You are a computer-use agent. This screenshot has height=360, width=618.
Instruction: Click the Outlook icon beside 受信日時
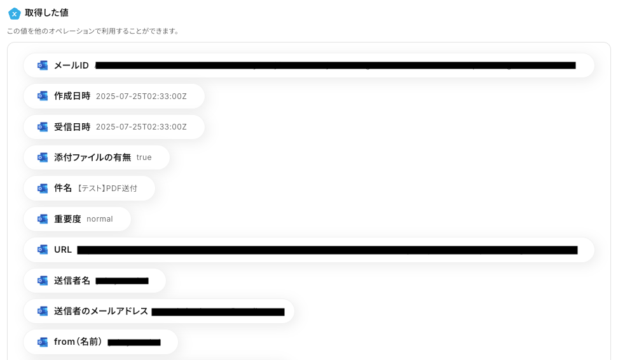click(43, 127)
